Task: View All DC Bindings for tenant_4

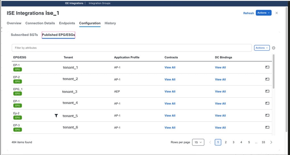Action: point(220,104)
